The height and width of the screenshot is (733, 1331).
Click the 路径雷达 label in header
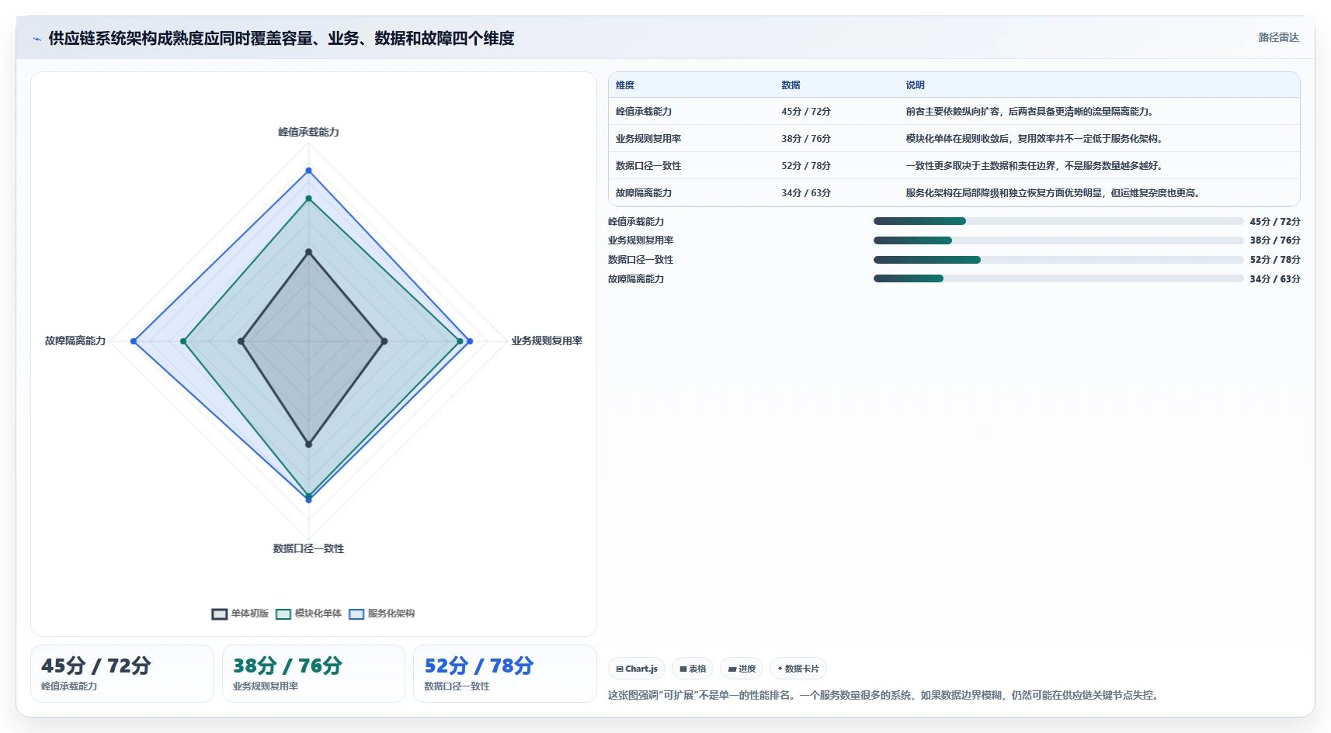point(1278,37)
